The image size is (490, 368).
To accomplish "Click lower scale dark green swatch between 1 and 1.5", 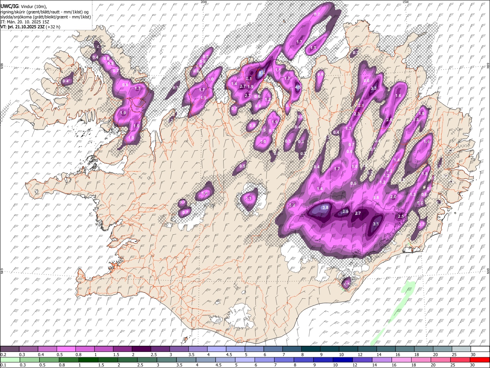I will pyautogui.click(x=89, y=360).
